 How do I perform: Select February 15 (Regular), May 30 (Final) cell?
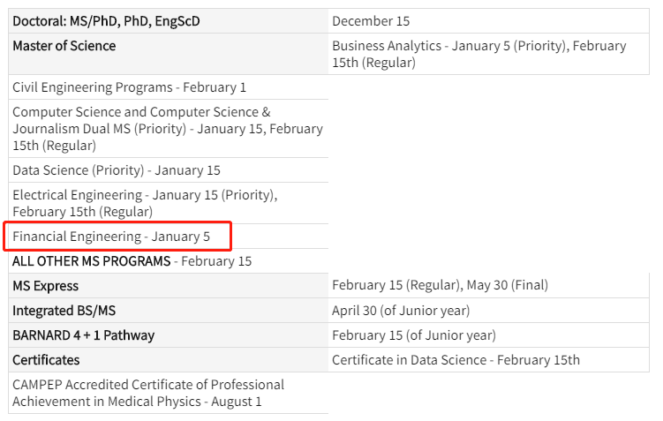pos(440,286)
